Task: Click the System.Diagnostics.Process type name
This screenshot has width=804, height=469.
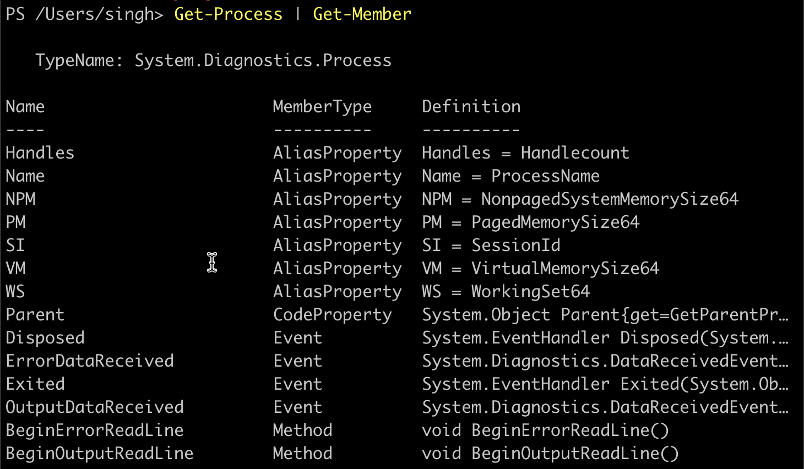Action: point(263,61)
